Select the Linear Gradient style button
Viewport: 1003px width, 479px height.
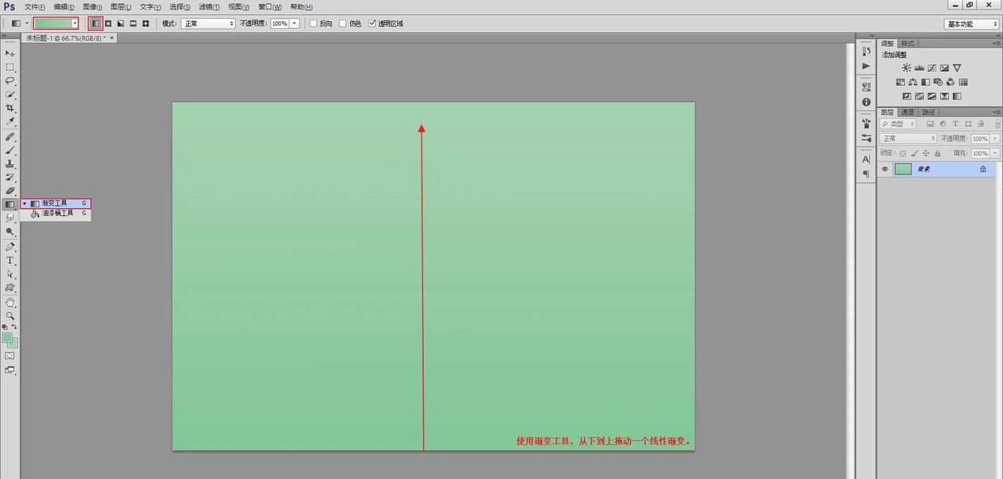96,23
